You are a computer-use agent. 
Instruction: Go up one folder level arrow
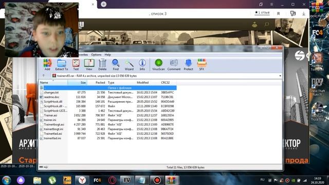point(43,76)
